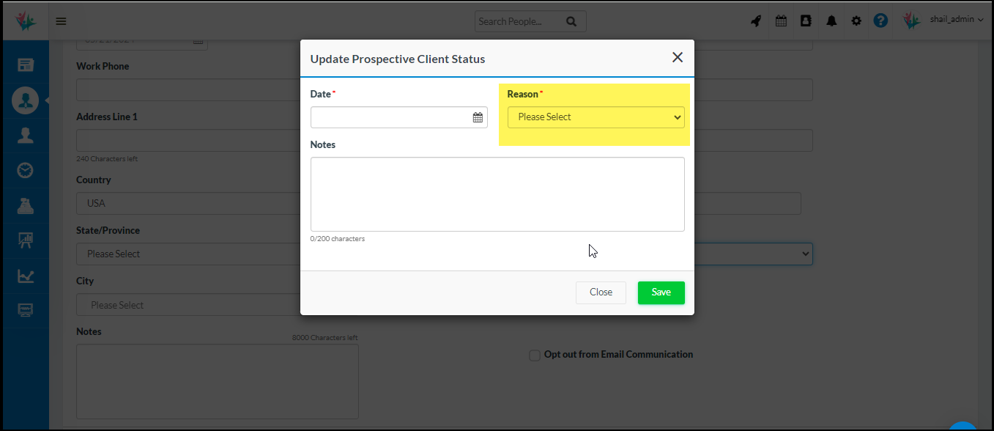994x431 pixels.
Task: Click inside the dialog Notes text area
Action: pos(497,194)
